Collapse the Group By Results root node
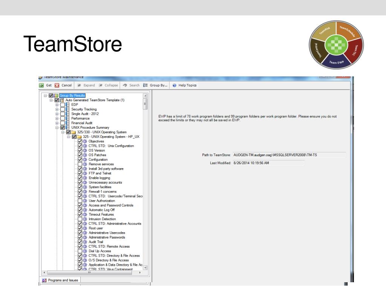Viewport: 386px width, 289px height. coord(45,96)
